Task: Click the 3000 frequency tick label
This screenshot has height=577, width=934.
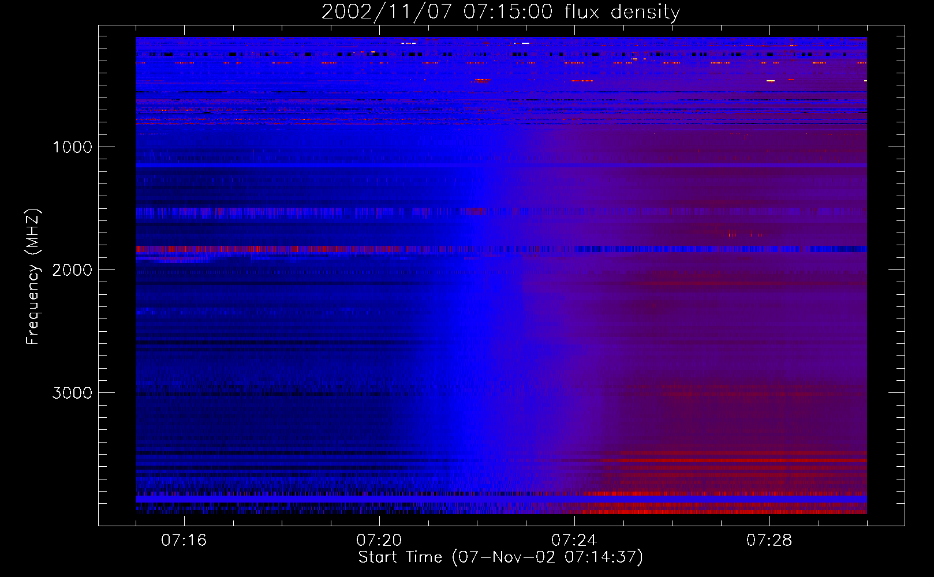Action: click(x=72, y=393)
